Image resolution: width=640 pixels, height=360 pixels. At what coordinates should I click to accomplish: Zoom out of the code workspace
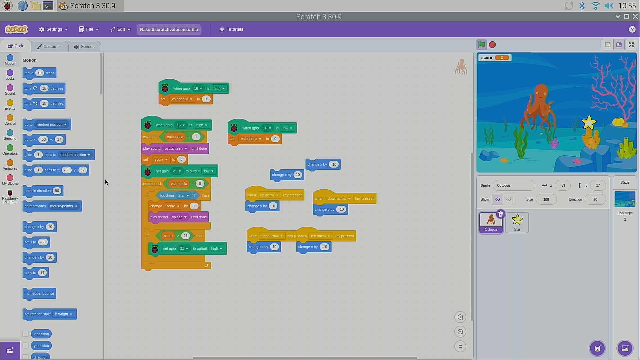coord(460,332)
